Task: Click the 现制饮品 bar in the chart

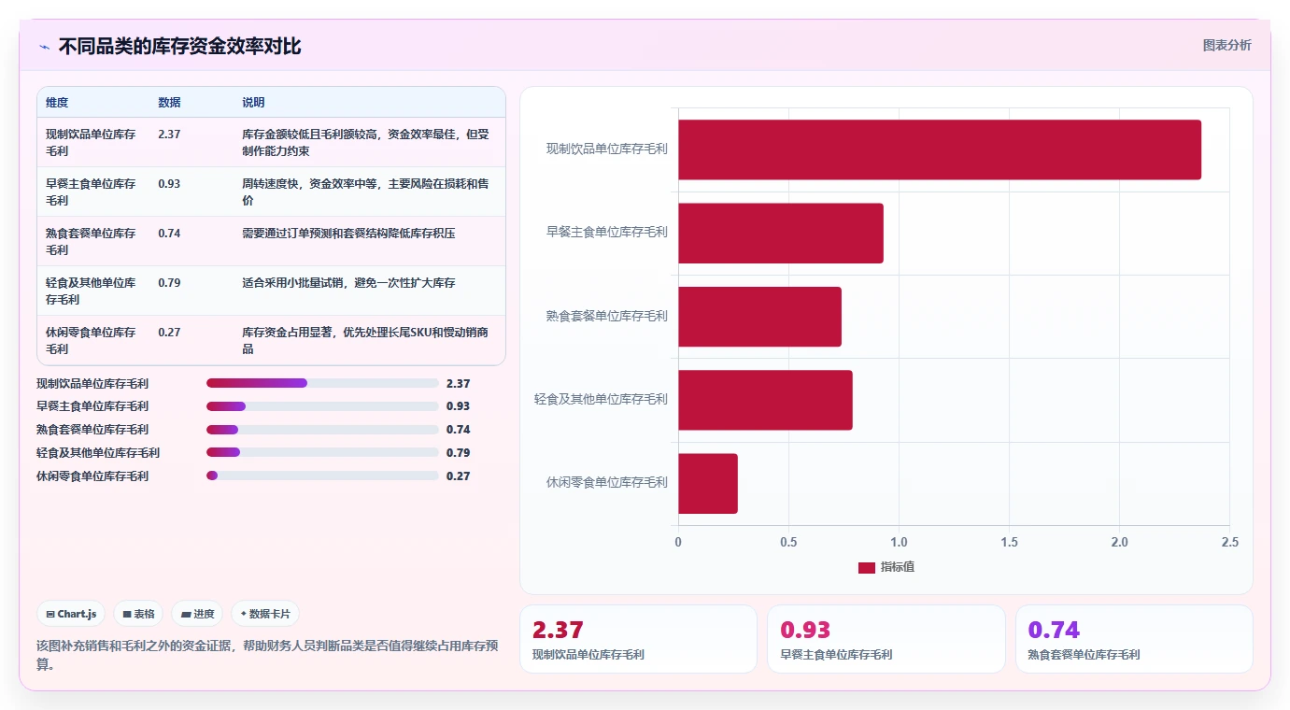Action: 940,149
